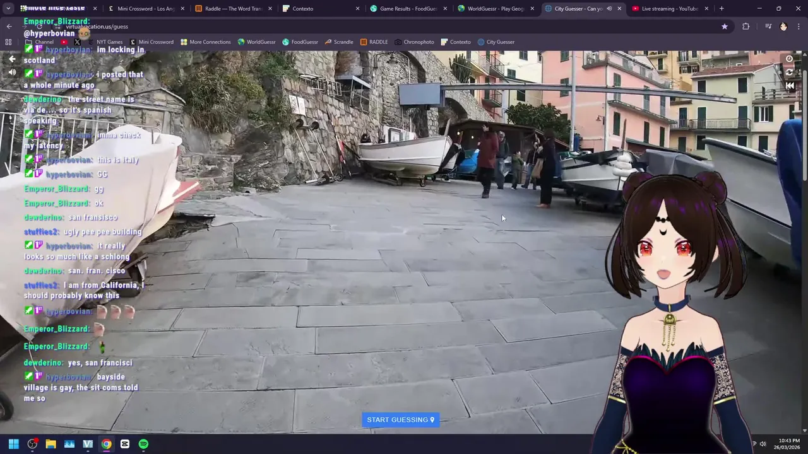This screenshot has width=808, height=454.
Task: Open the Channel bookmark folder
Action: tap(39, 42)
